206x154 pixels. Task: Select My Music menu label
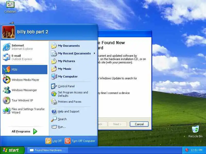click(65, 69)
